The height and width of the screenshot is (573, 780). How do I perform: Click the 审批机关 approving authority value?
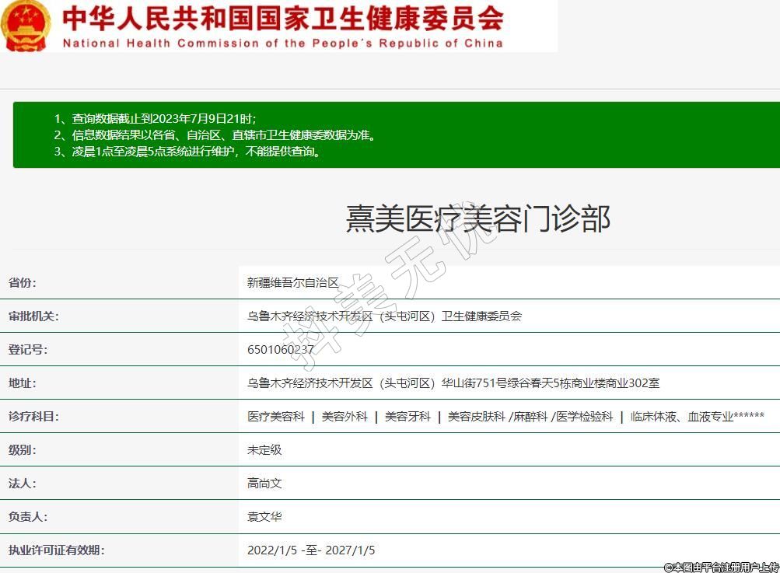click(x=384, y=316)
